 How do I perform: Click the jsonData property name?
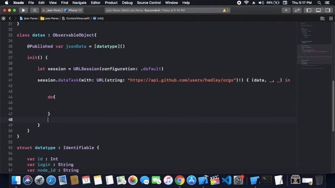pos(76,46)
